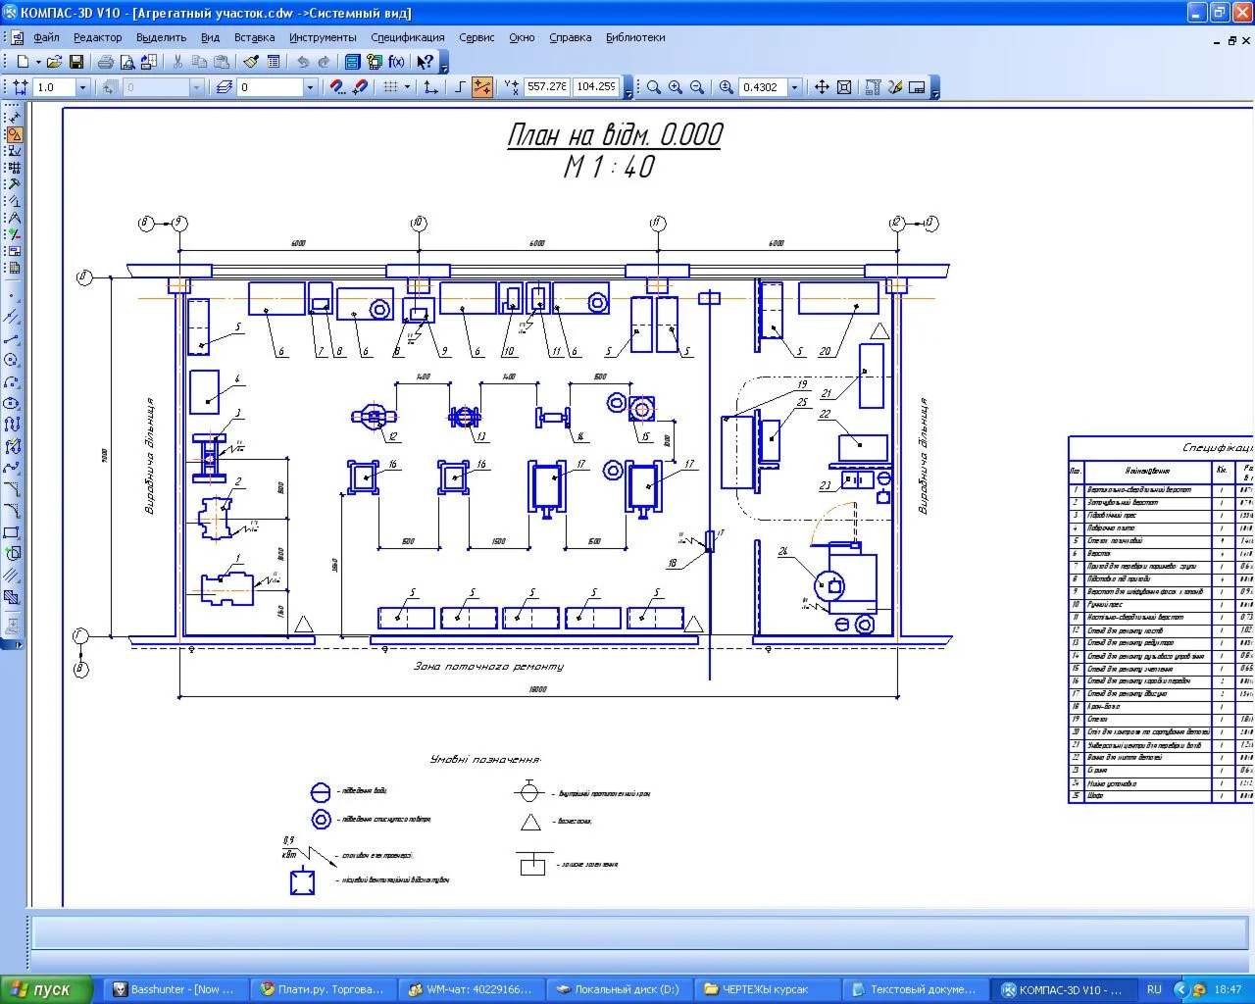Click the Save diskette icon
Image resolution: width=1255 pixels, height=1004 pixels.
click(x=76, y=62)
